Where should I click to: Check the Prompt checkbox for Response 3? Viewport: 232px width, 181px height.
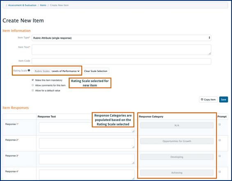tap(220, 156)
